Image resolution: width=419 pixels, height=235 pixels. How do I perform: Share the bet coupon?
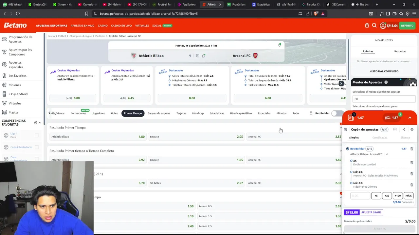pyautogui.click(x=404, y=130)
